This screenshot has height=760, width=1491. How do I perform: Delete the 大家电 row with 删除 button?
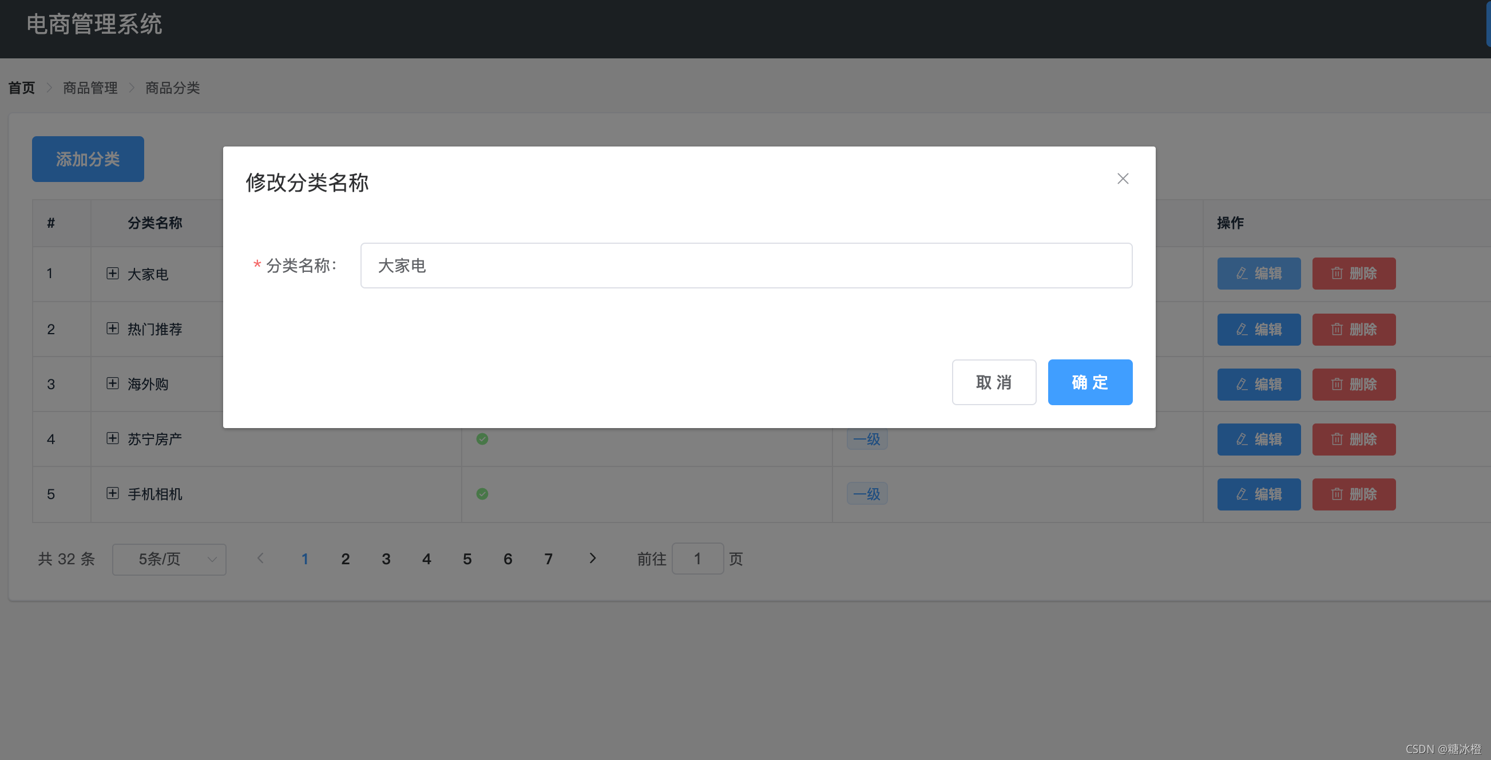[x=1353, y=273]
